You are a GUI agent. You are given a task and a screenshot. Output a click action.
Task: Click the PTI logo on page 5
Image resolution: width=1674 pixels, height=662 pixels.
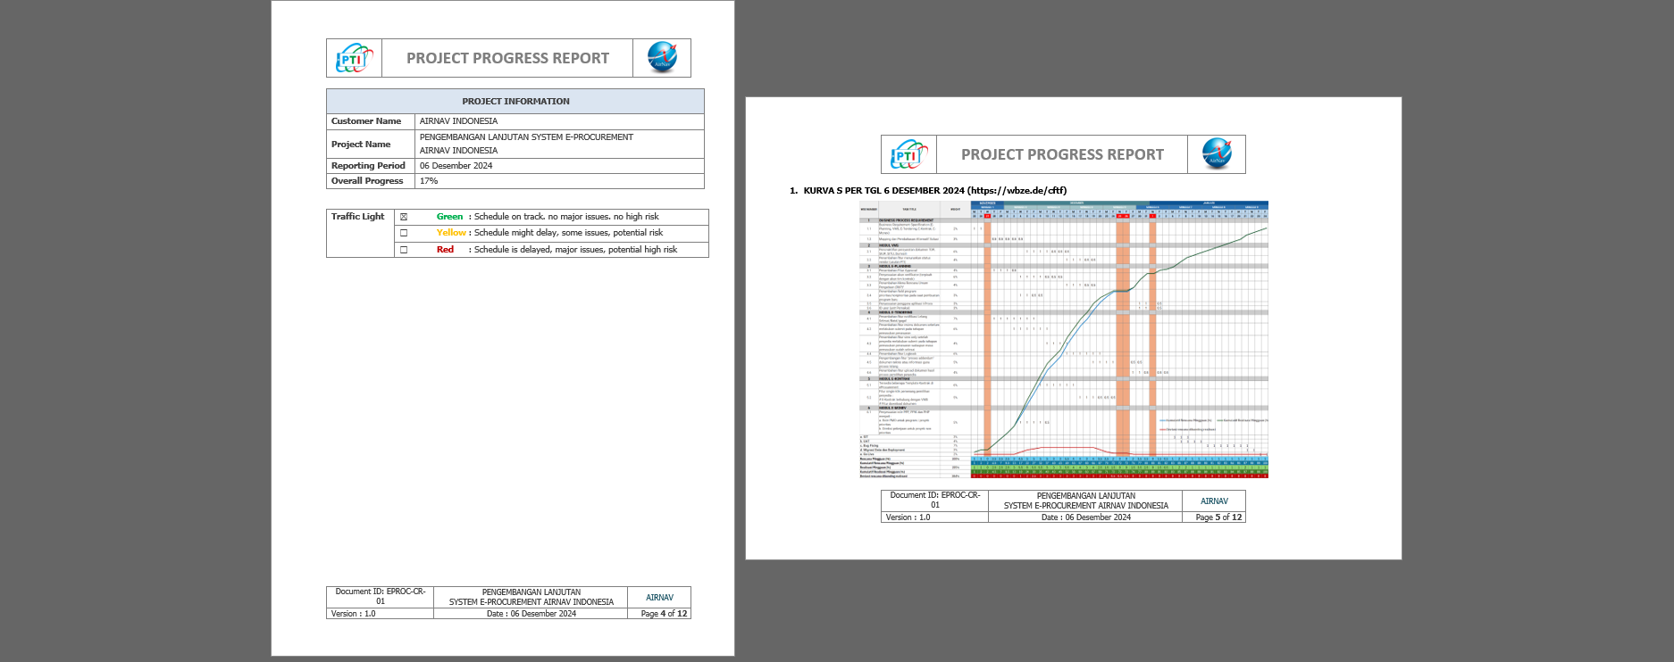point(908,155)
